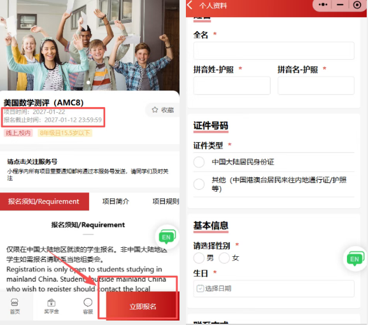The width and height of the screenshot is (368, 325).
Task: Click the 拼音姓-护照 input field
Action: 232,85
